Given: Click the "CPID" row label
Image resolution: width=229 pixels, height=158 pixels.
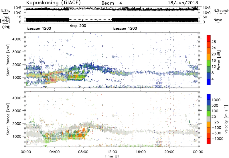Looking at the screenshot, I should coord(6,27).
